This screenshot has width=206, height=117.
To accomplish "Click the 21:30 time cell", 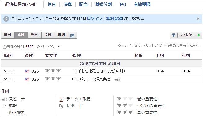I will (x=9, y=71).
